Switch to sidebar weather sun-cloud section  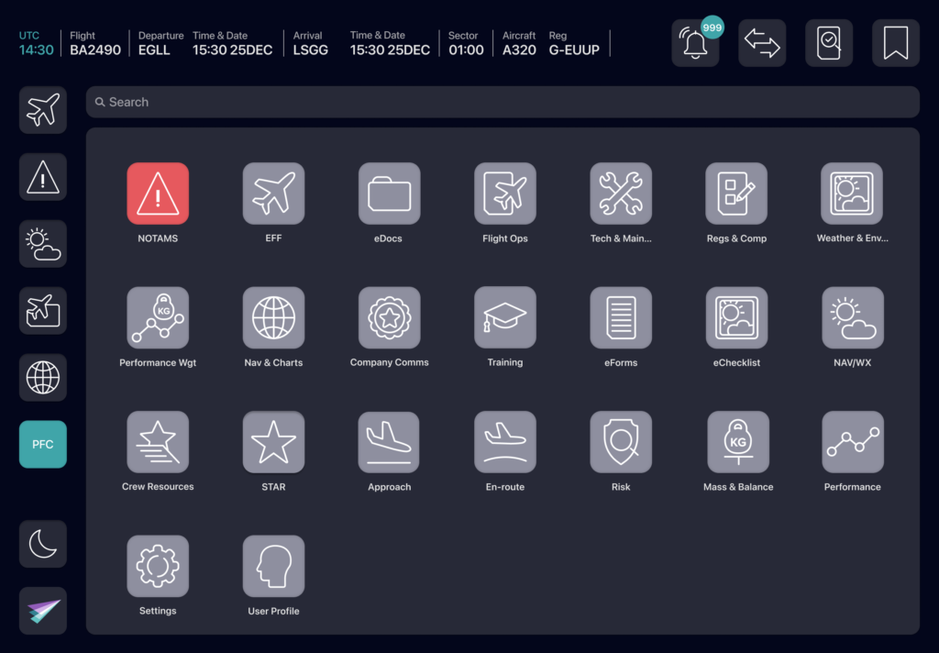43,244
